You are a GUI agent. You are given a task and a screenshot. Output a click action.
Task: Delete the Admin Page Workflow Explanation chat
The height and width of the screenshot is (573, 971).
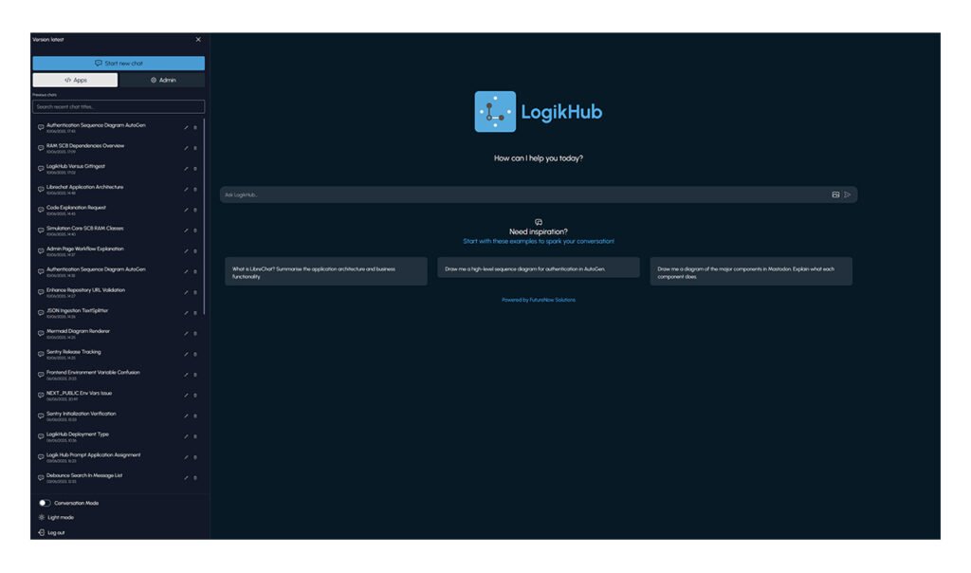tap(195, 250)
